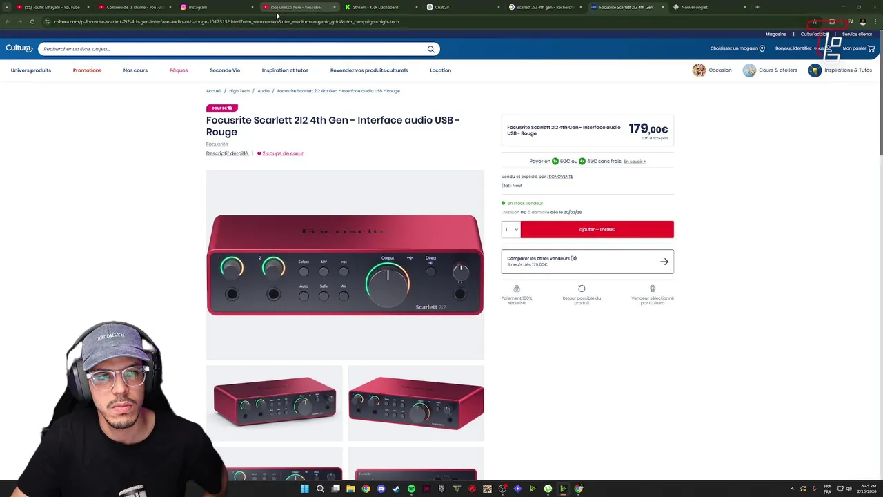The width and height of the screenshot is (883, 497).
Task: Switch to Toufik Elhayani YouTube tab
Action: tap(52, 7)
